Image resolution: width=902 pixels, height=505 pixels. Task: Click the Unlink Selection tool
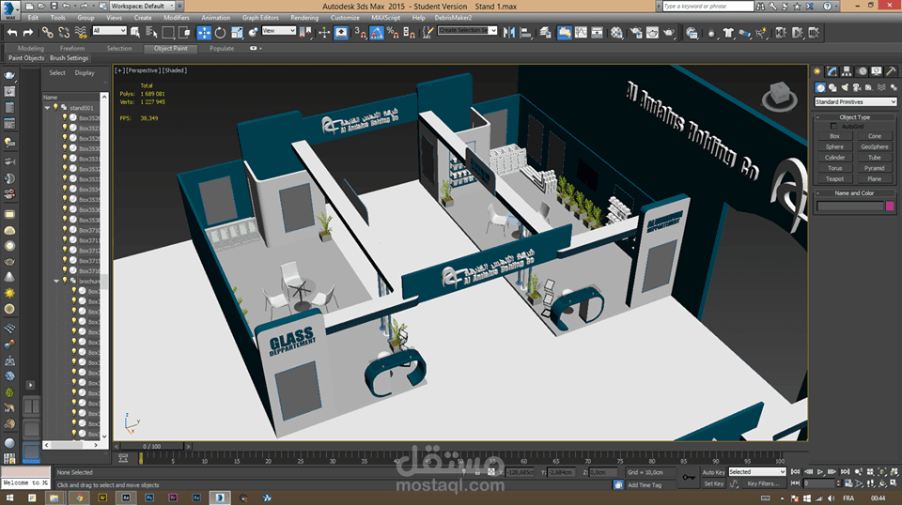[64, 33]
